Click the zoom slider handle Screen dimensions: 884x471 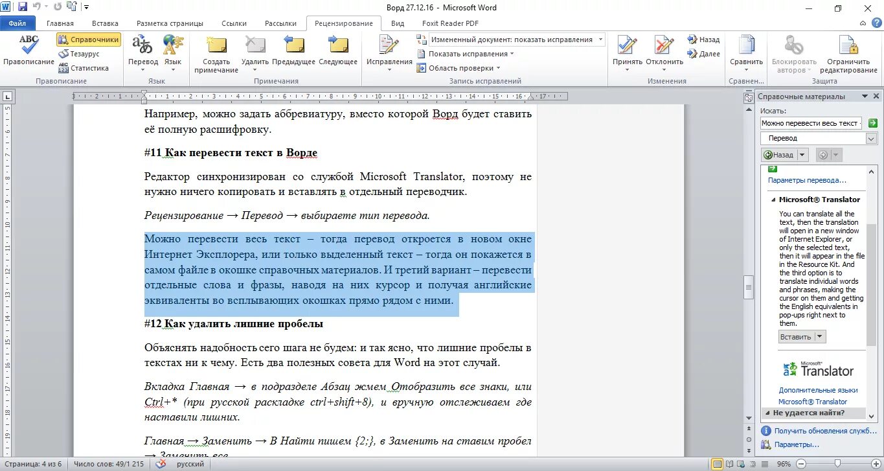pos(837,464)
